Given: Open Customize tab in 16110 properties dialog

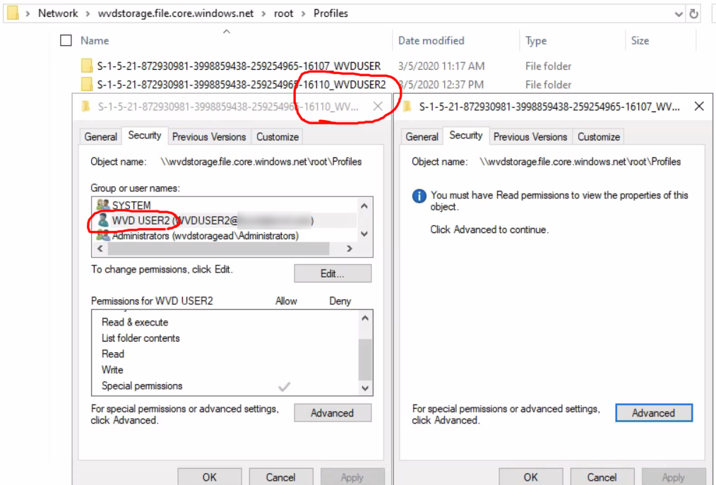Looking at the screenshot, I should (278, 136).
